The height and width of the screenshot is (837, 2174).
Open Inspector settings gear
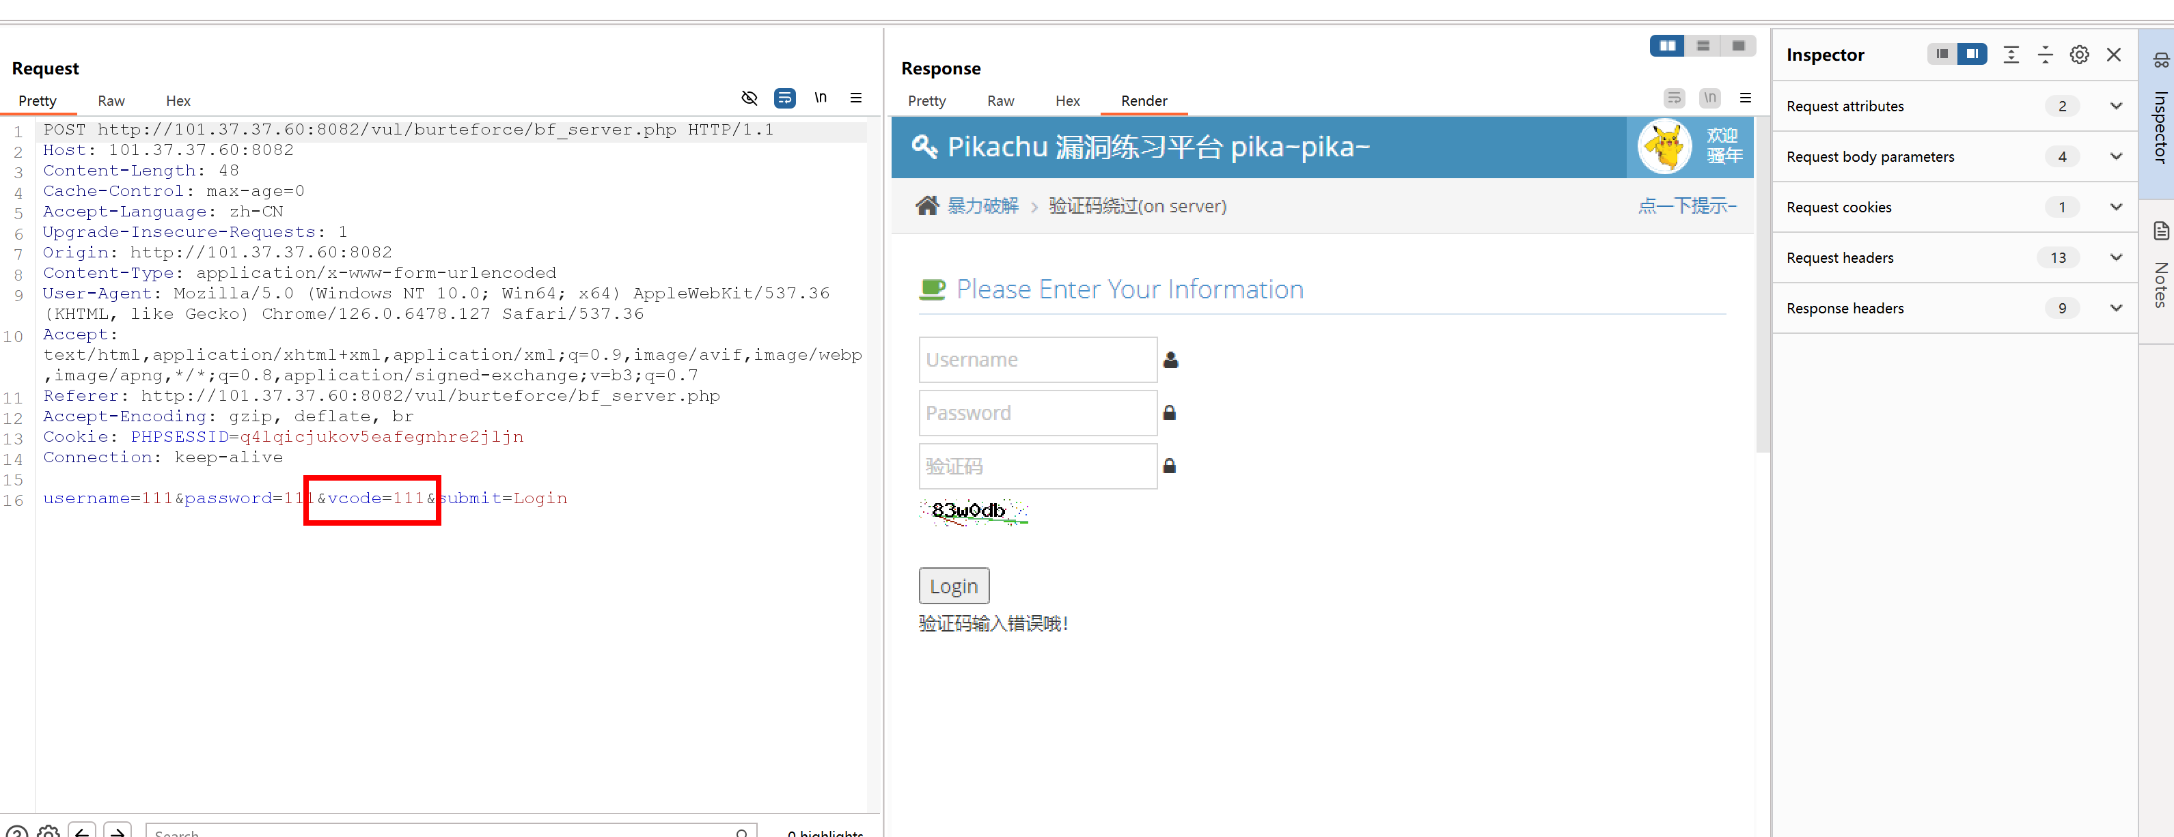pyautogui.click(x=2078, y=55)
